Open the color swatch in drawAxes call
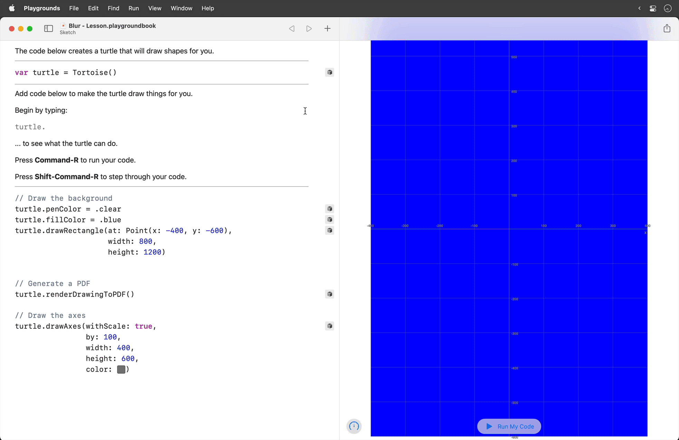Viewport: 679px width, 440px height. click(x=122, y=369)
